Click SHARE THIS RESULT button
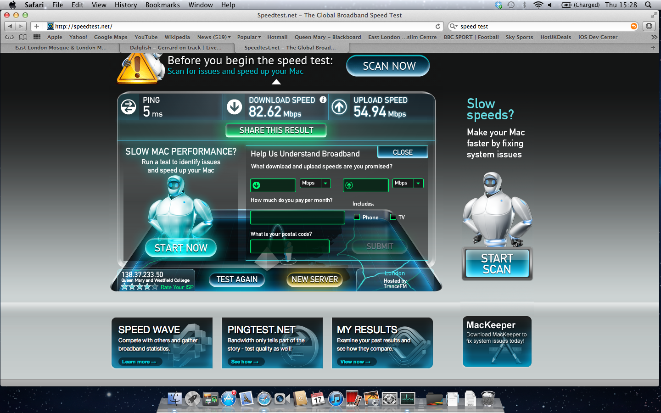Viewport: 661px width, 413px height. tap(276, 130)
